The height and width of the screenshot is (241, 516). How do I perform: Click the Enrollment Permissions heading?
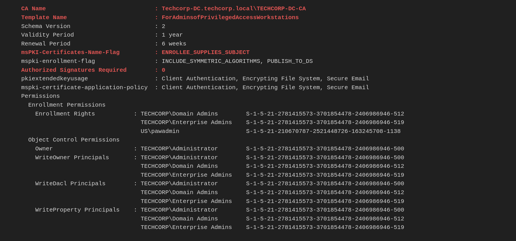tap(67, 105)
